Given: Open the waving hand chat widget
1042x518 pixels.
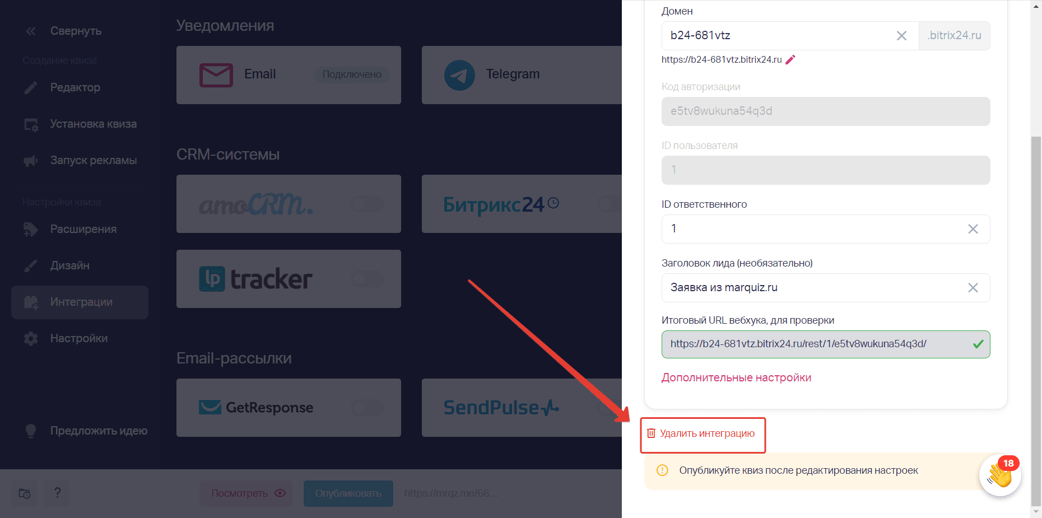Looking at the screenshot, I should point(1000,475).
